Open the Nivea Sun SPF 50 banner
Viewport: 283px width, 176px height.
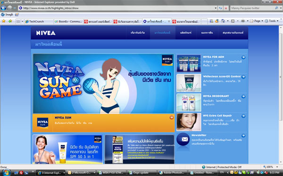(x=67, y=149)
